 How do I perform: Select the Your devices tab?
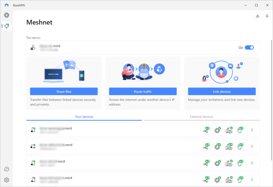[x=84, y=117]
